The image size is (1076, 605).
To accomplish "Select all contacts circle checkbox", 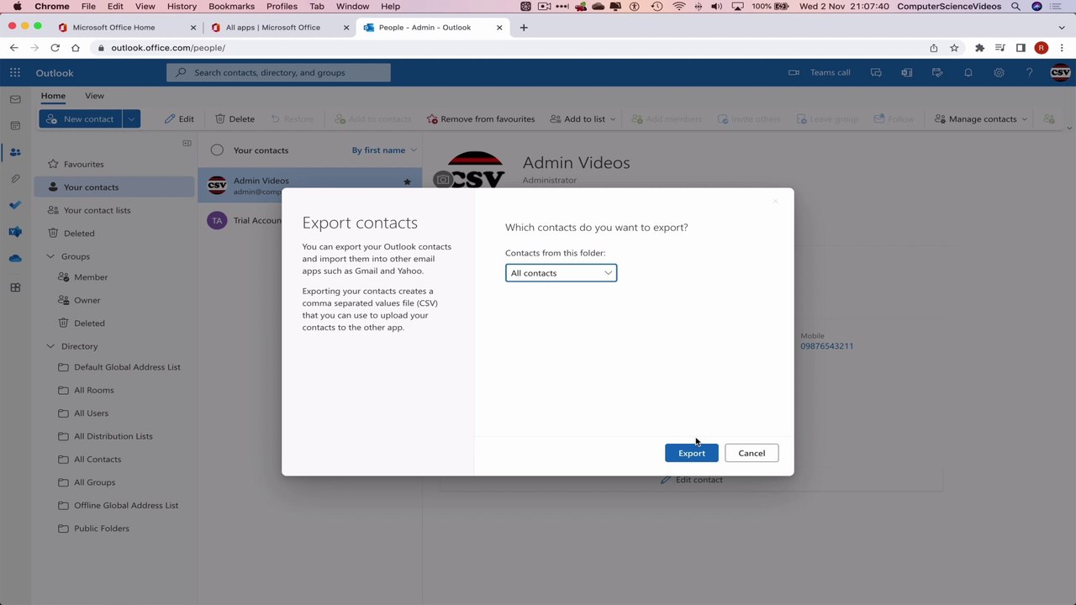I will [x=217, y=150].
